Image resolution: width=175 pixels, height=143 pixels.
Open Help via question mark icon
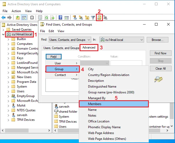[60, 17]
